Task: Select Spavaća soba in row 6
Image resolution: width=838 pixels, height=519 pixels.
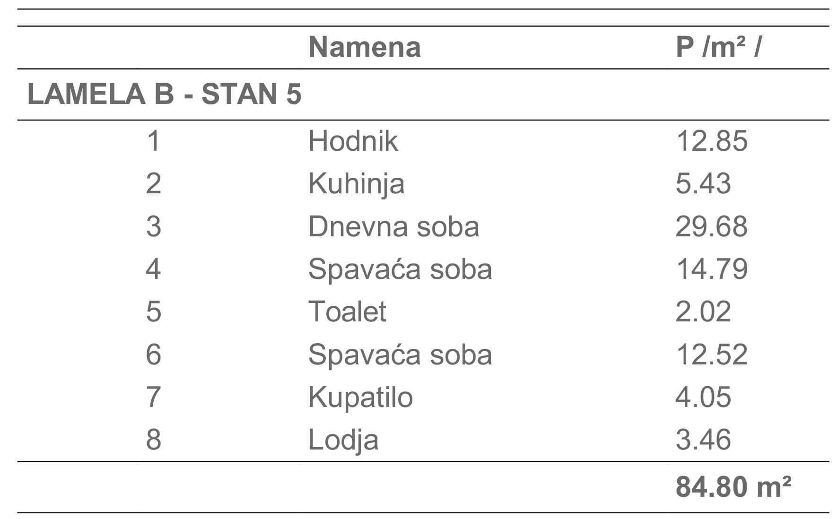Action: point(400,354)
